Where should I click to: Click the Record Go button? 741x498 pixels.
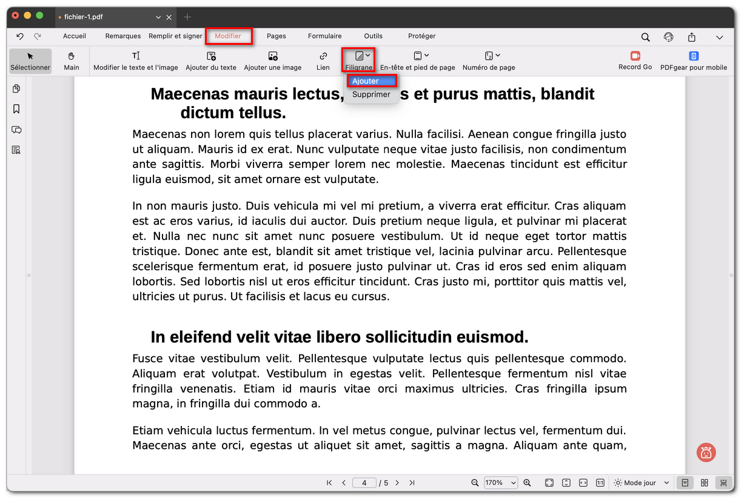pyautogui.click(x=635, y=61)
